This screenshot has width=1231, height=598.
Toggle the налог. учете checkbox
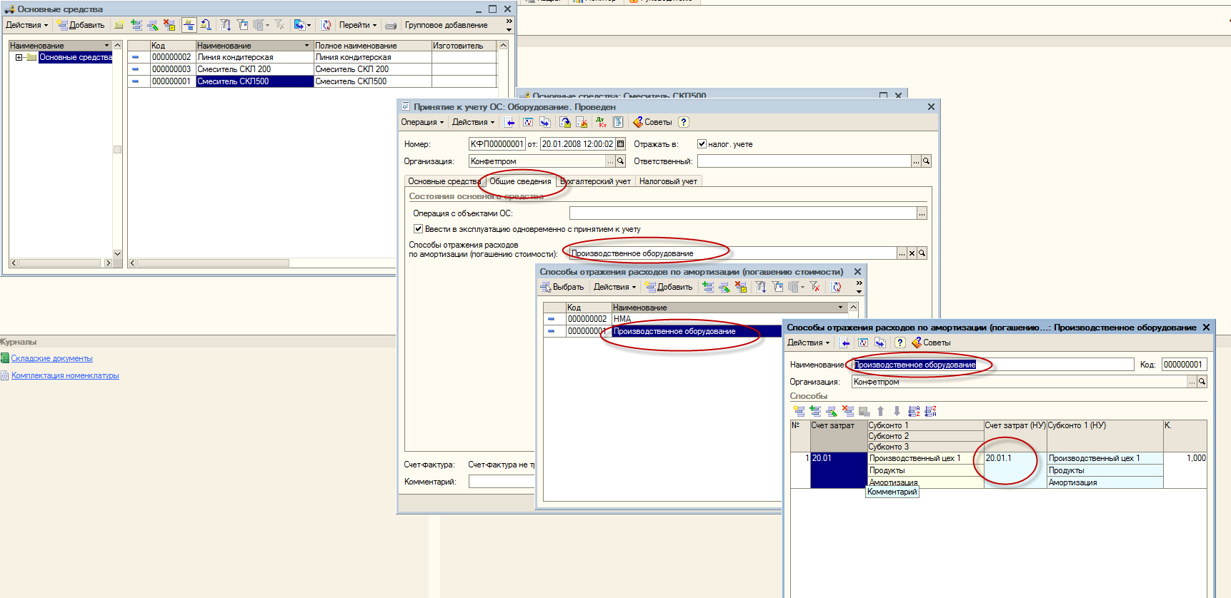[x=702, y=144]
